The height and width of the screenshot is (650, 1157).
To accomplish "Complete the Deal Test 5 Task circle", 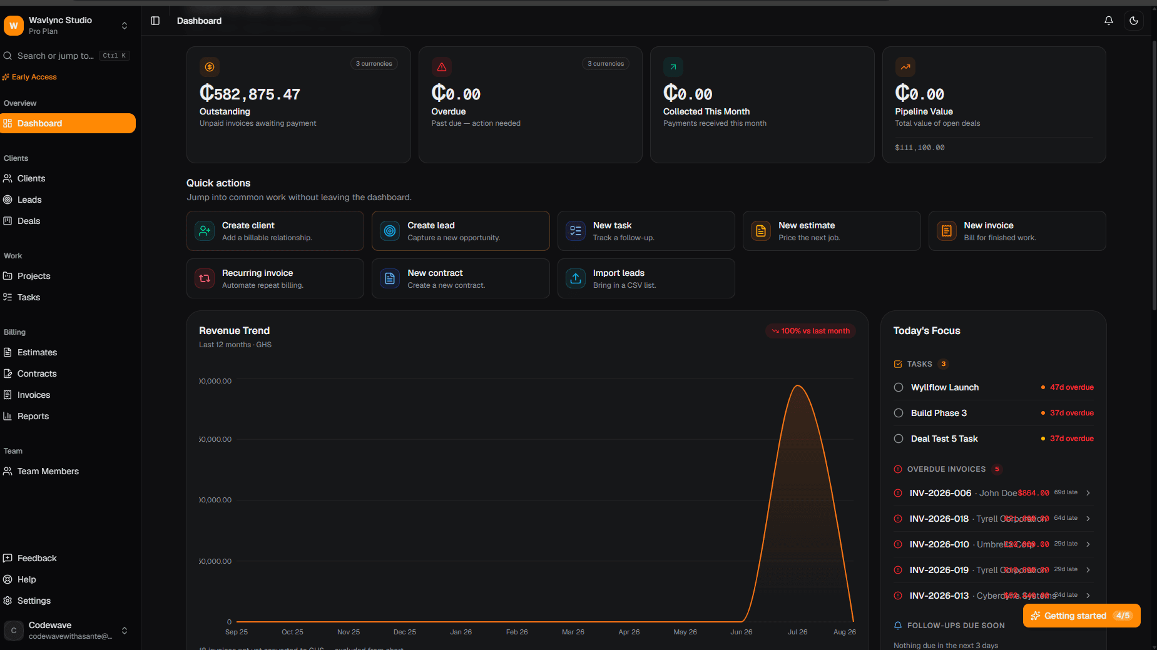I will [899, 439].
